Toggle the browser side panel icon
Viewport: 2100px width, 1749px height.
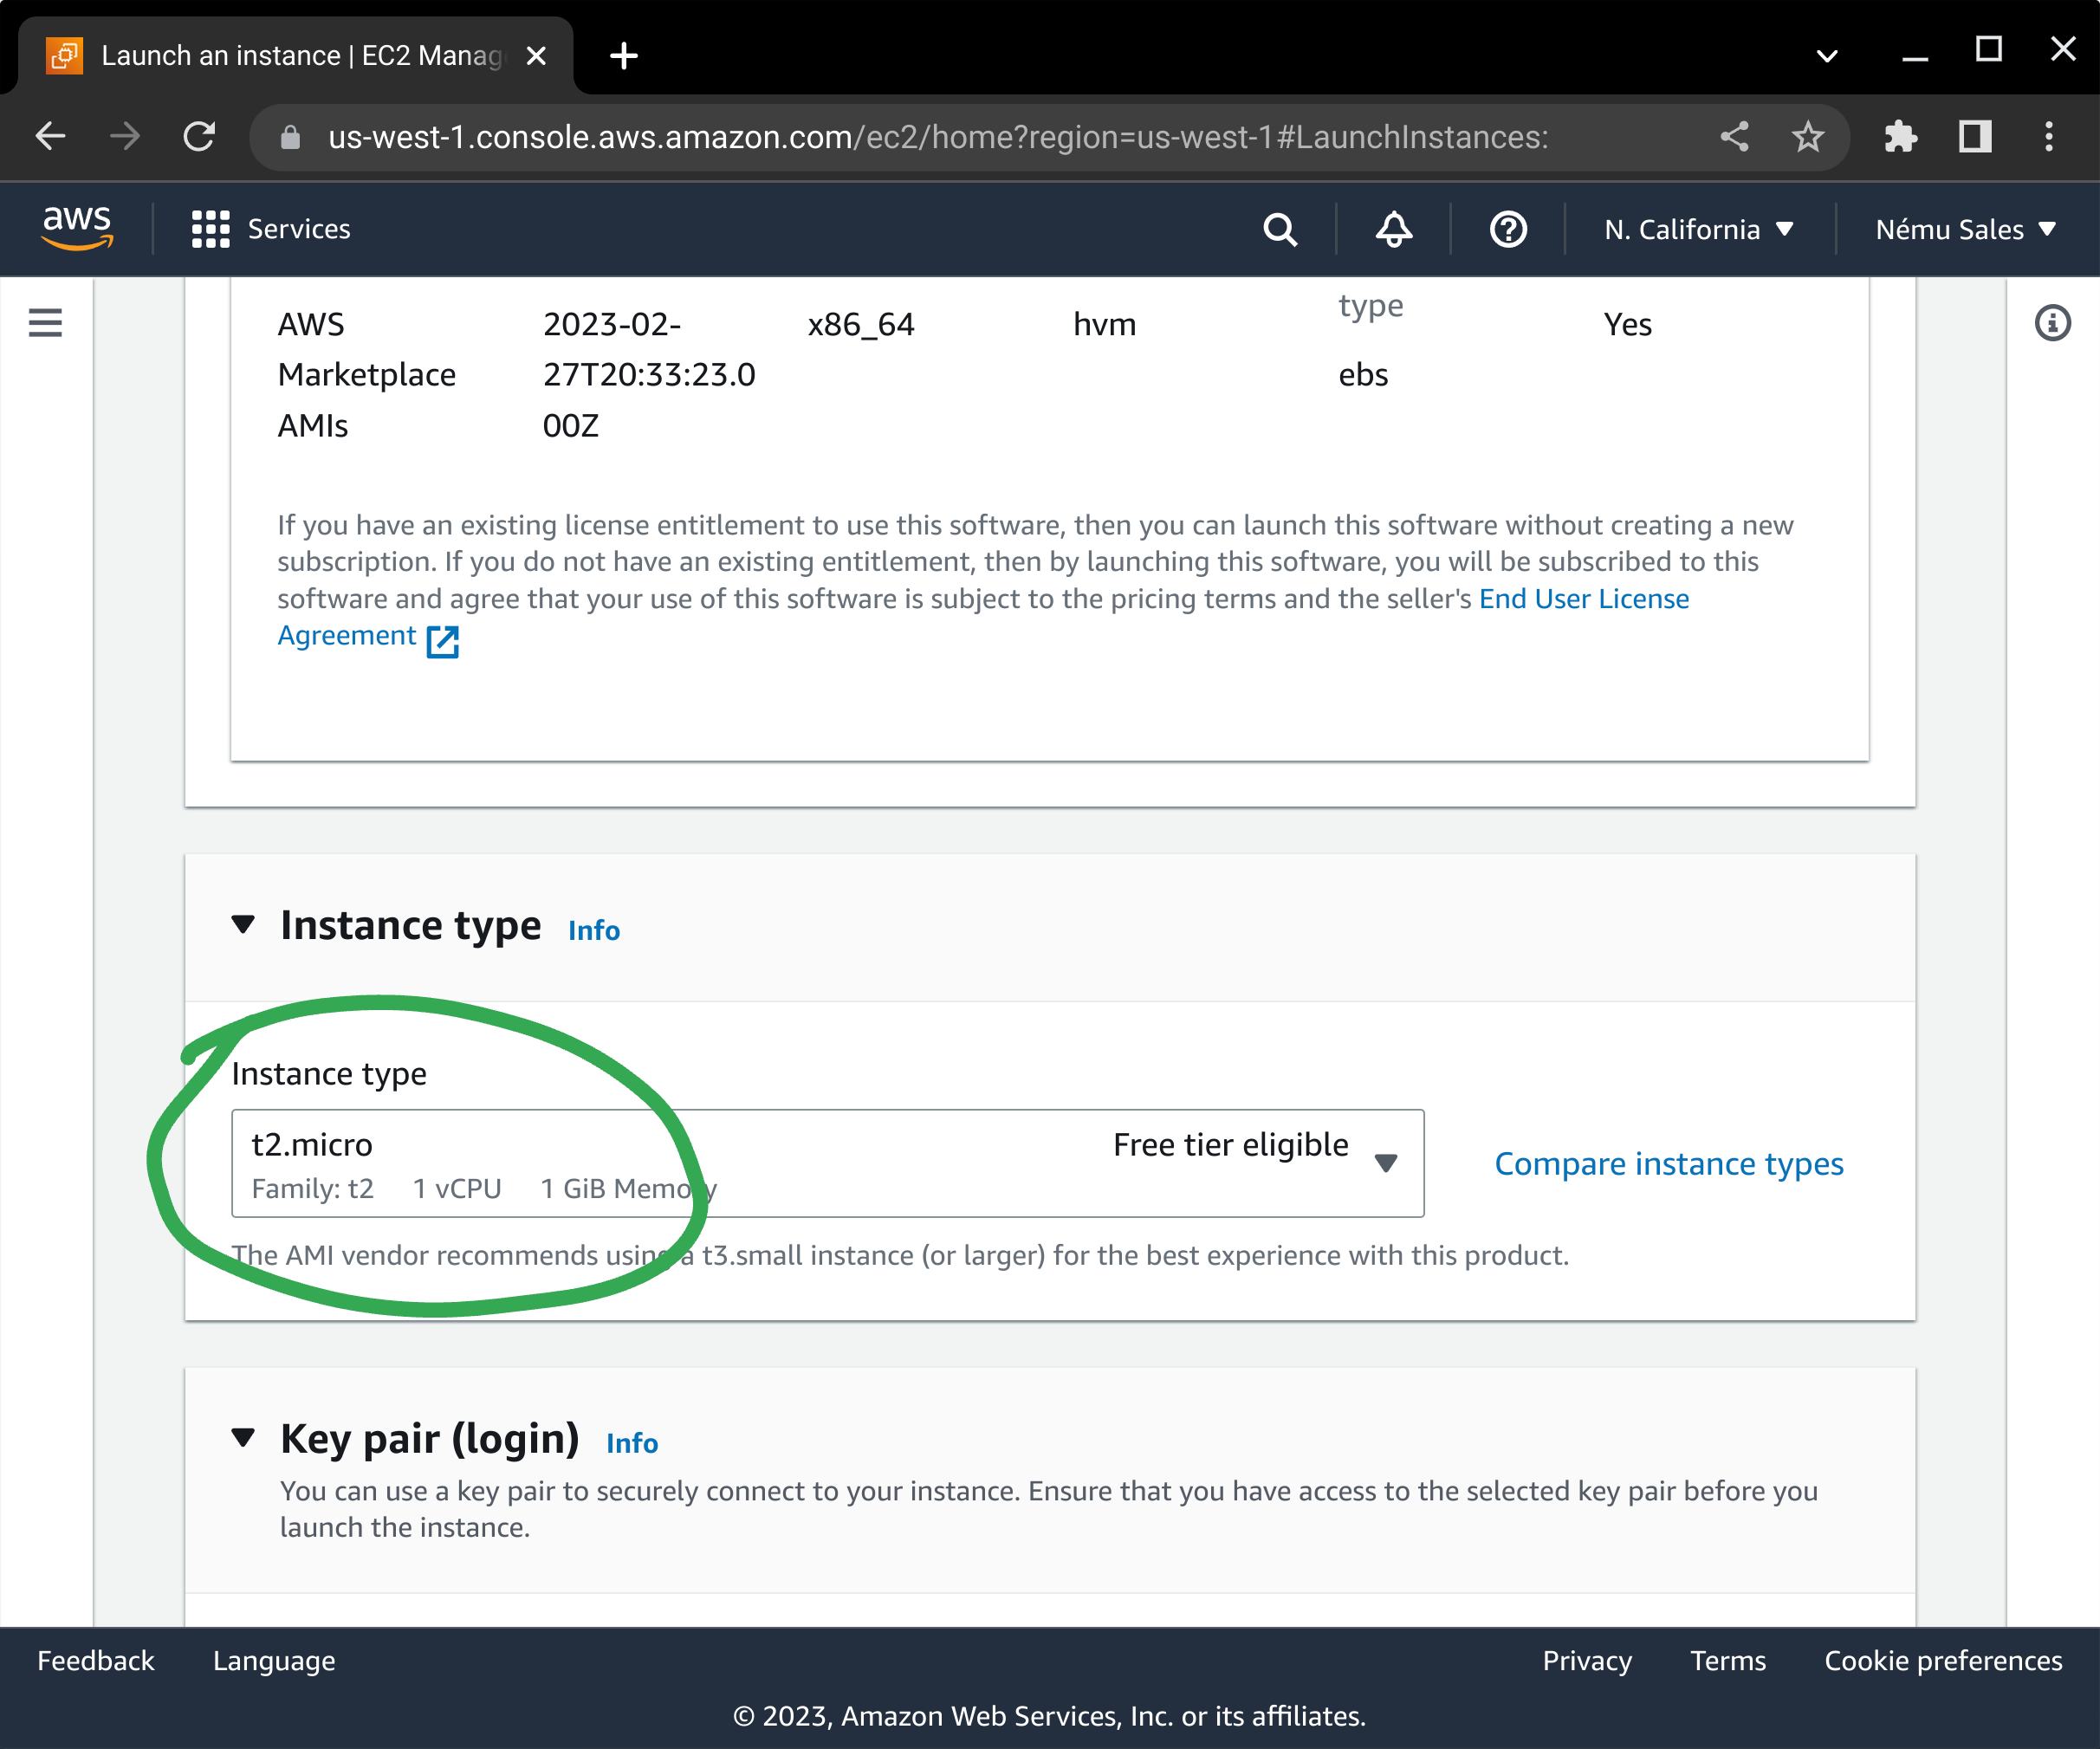[x=1975, y=137]
